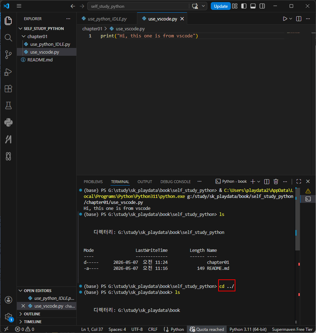
Task: Click the CRLF line ending indicator
Action: pyautogui.click(x=153, y=329)
